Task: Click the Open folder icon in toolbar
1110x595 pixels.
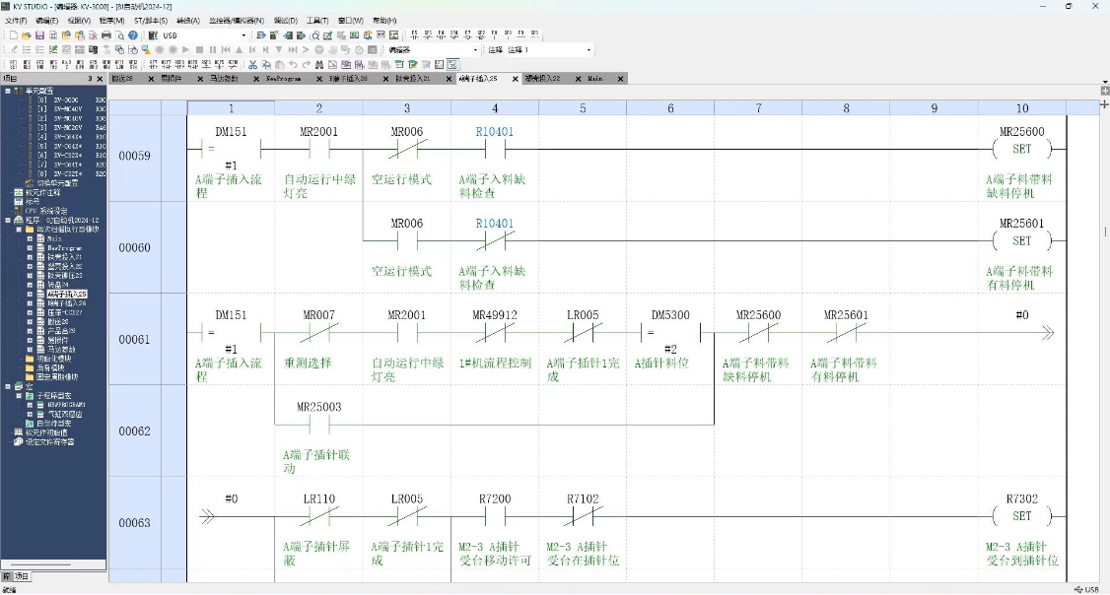Action: coord(28,35)
